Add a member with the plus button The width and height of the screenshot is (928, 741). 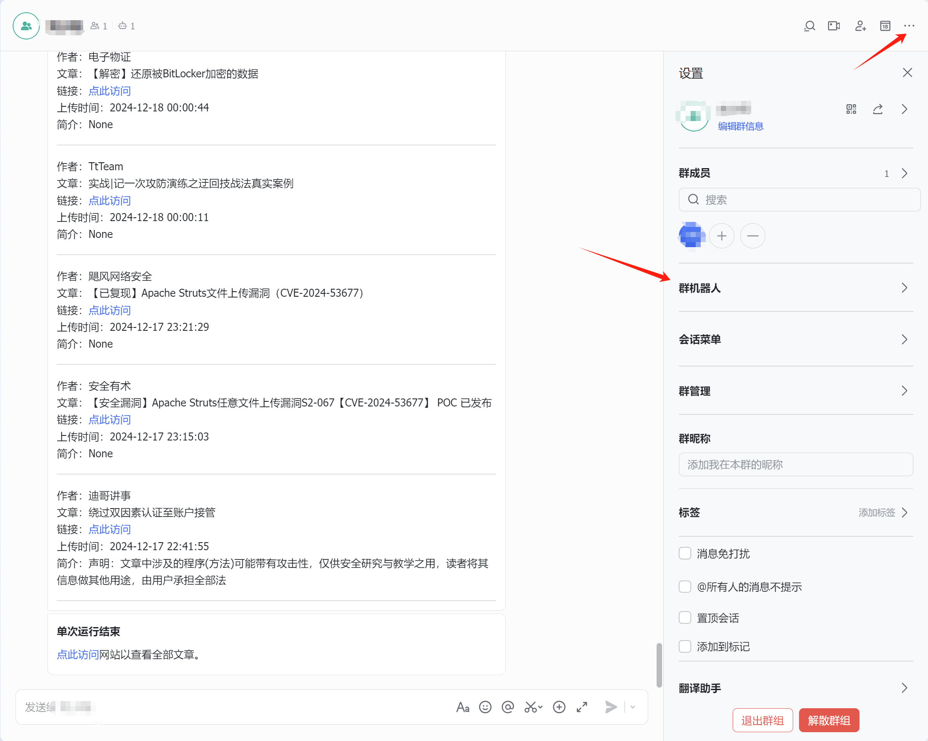721,235
